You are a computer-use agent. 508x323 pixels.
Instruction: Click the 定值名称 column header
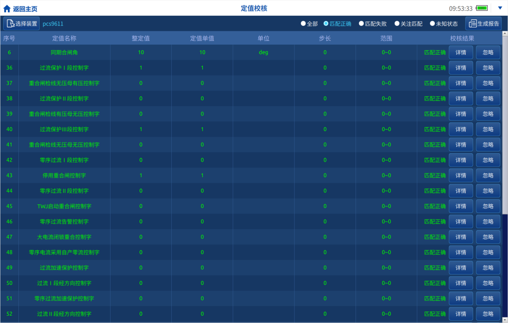point(64,38)
